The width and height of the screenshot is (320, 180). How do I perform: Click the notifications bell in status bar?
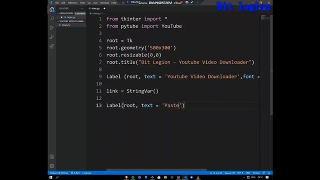[269, 173]
